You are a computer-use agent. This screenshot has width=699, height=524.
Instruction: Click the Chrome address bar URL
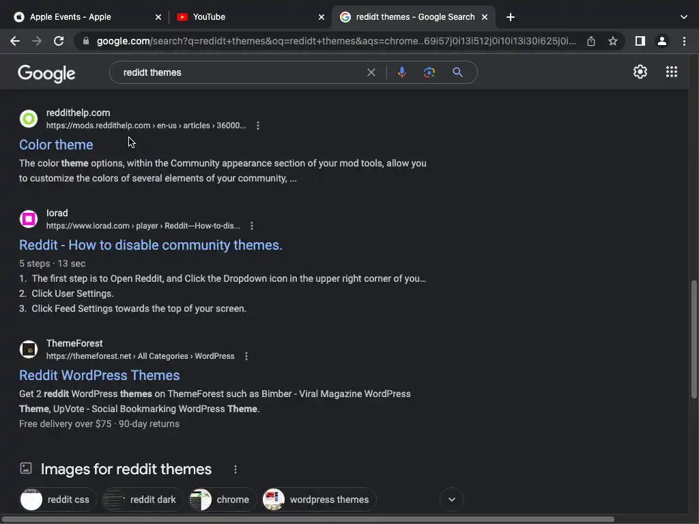click(336, 41)
